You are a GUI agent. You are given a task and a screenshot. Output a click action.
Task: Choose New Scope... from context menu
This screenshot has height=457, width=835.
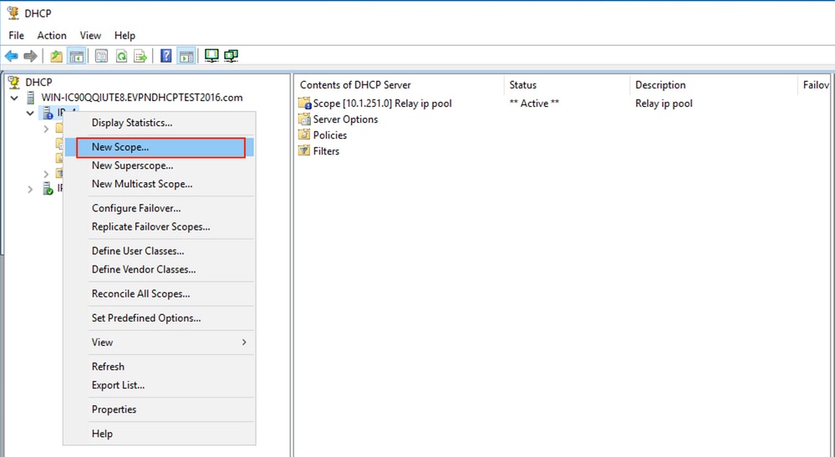coord(159,147)
